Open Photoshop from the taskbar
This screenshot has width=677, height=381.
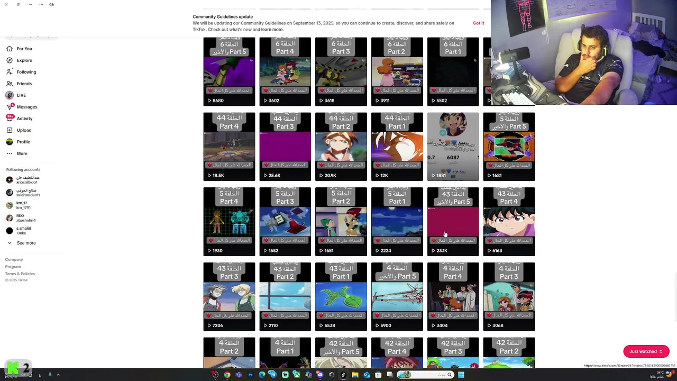click(x=250, y=375)
